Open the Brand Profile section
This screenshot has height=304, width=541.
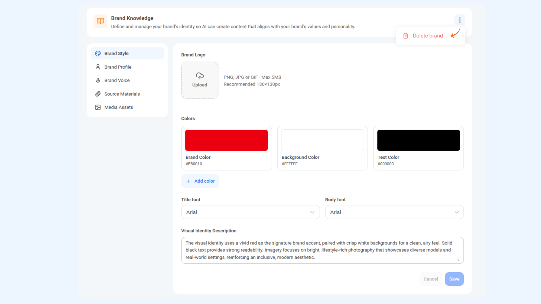point(127,67)
